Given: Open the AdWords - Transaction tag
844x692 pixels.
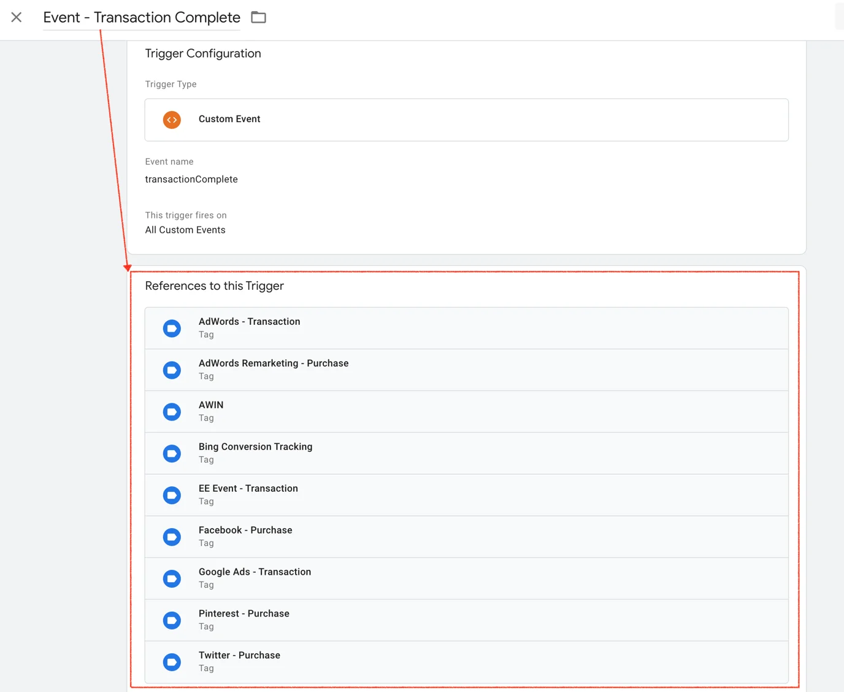Looking at the screenshot, I should (x=466, y=329).
